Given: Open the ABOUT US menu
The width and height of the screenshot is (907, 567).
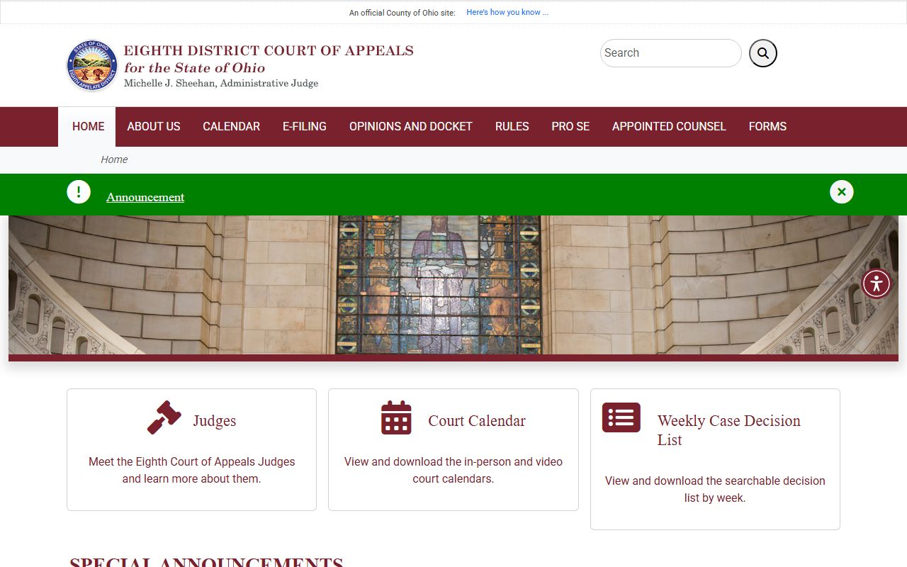Looking at the screenshot, I should [154, 127].
